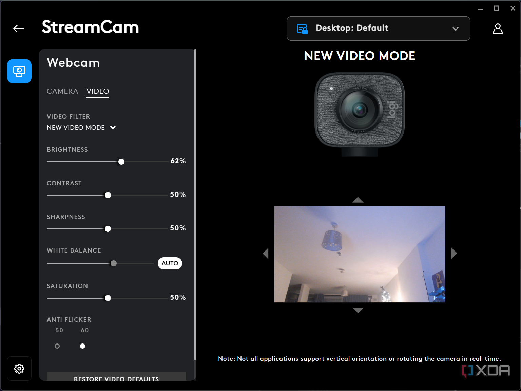The height and width of the screenshot is (391, 521).
Task: Select 60 Hz anti flicker option
Action: (x=82, y=346)
